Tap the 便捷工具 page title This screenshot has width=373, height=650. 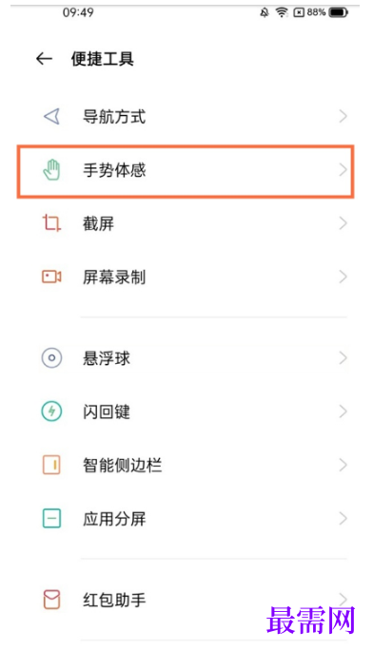pyautogui.click(x=103, y=59)
